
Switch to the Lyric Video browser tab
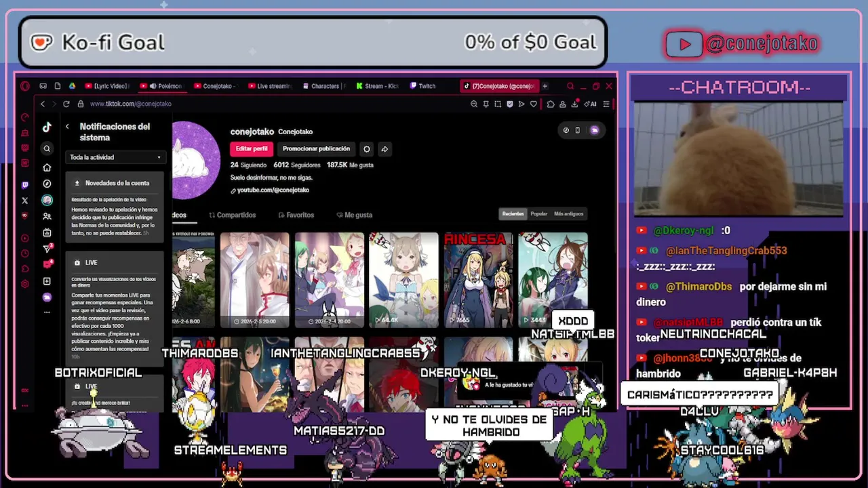pos(107,86)
